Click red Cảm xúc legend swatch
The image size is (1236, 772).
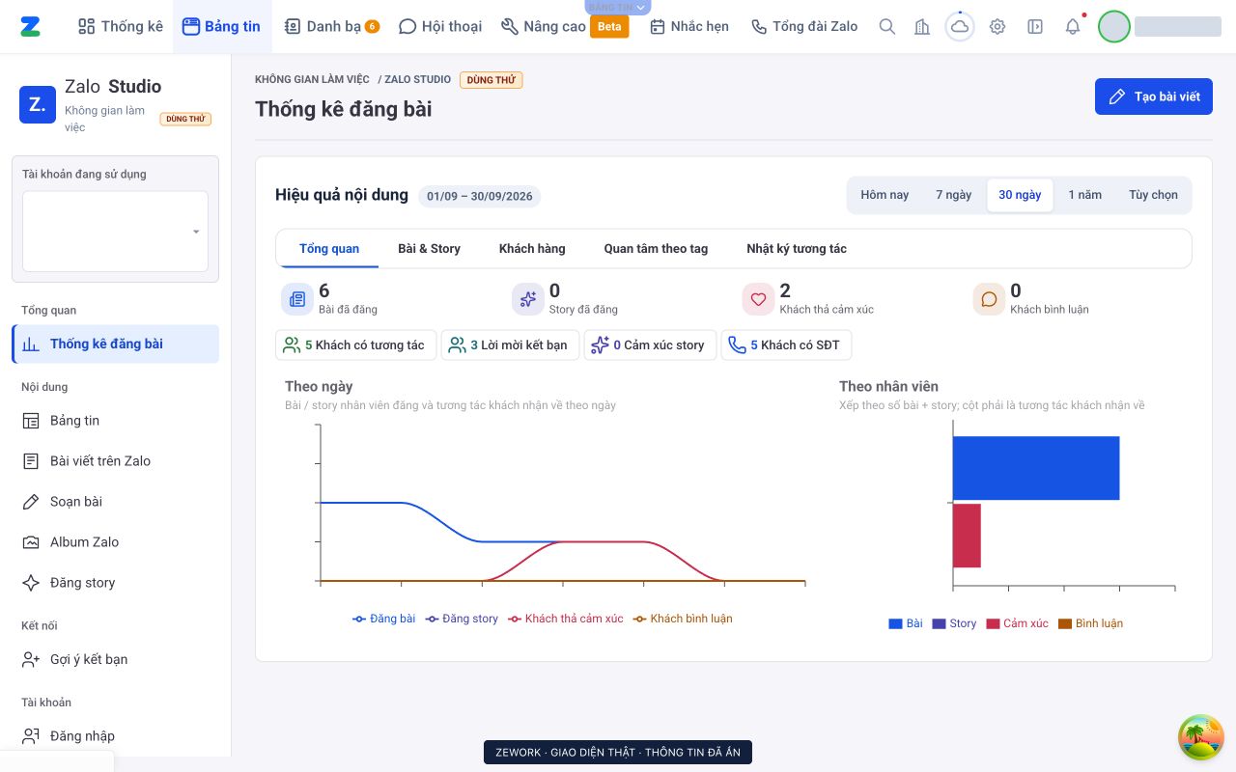tap(993, 623)
